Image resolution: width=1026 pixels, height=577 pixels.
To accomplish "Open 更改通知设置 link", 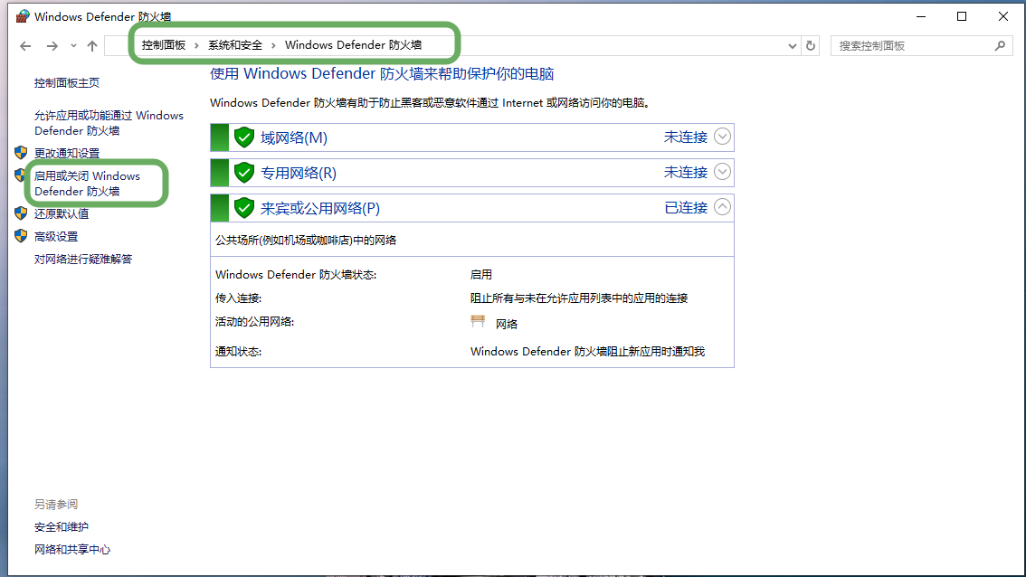I will [x=67, y=153].
